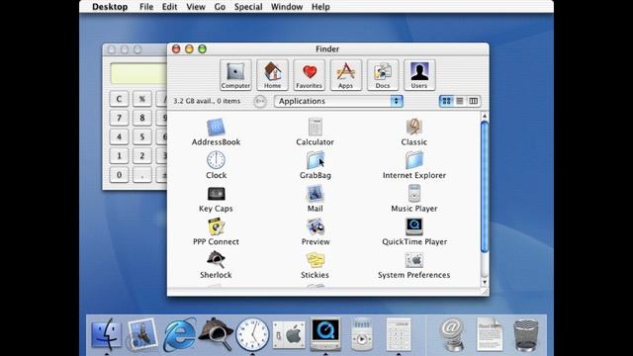Click the 4 key in Calculator window
This screenshot has height=356, width=633.
[x=119, y=136]
